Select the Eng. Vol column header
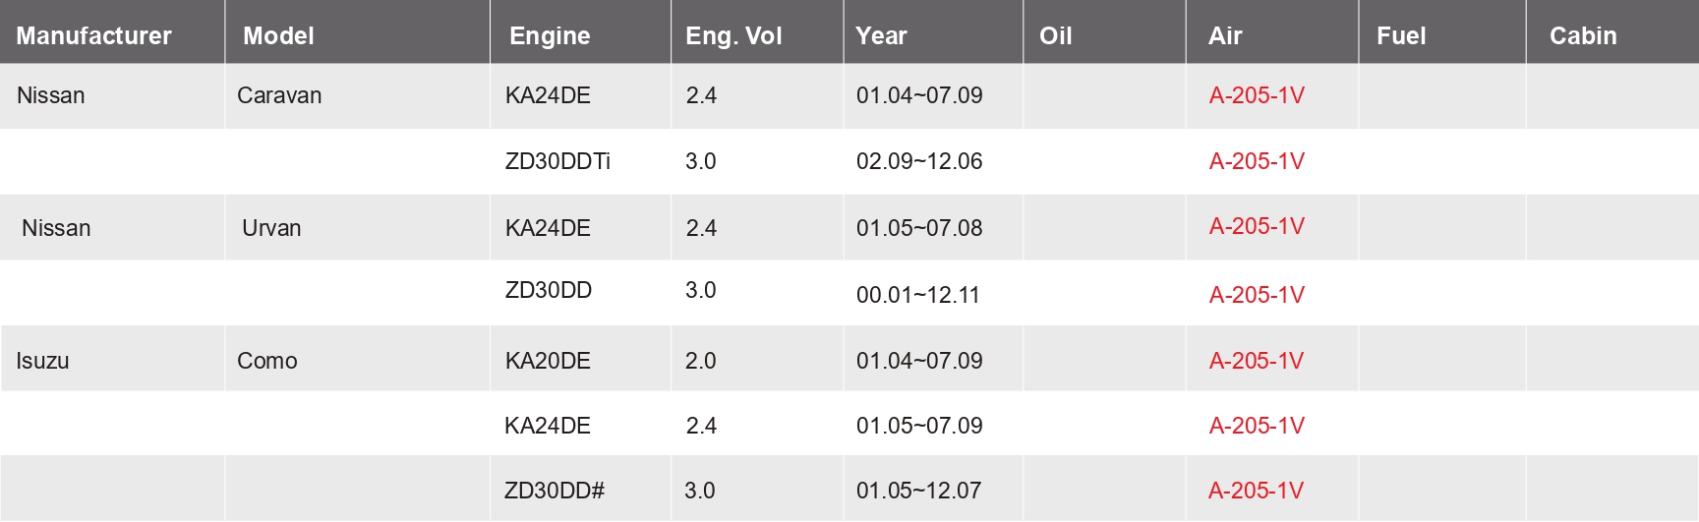 point(733,35)
